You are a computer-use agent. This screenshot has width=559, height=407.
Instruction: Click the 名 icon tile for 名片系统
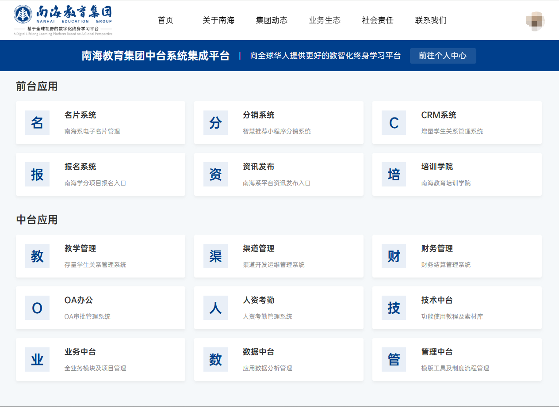pos(37,122)
